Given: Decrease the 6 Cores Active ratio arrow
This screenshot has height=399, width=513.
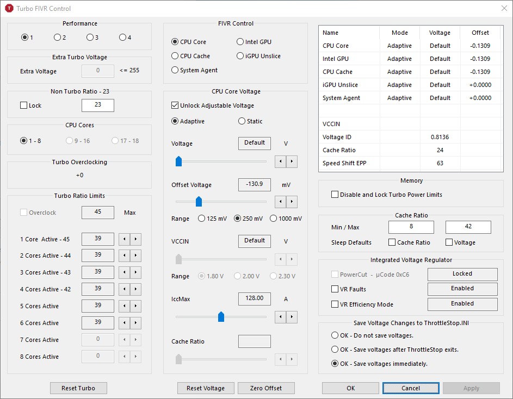Looking at the screenshot, I should (125, 323).
